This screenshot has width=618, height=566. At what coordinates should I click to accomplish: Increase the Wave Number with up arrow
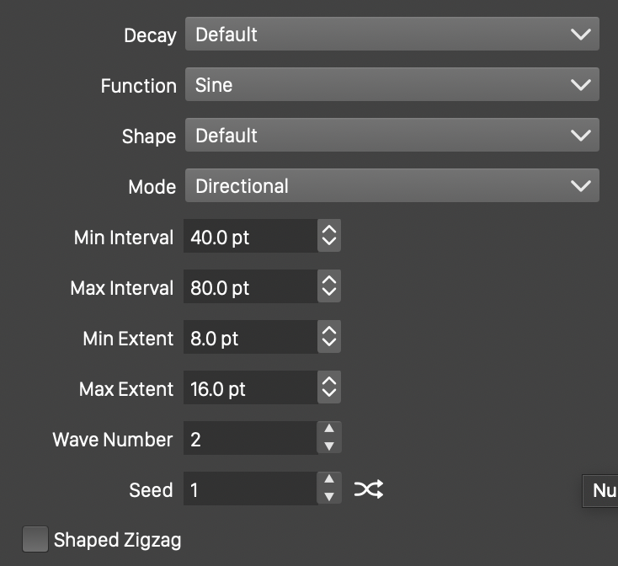click(x=329, y=430)
